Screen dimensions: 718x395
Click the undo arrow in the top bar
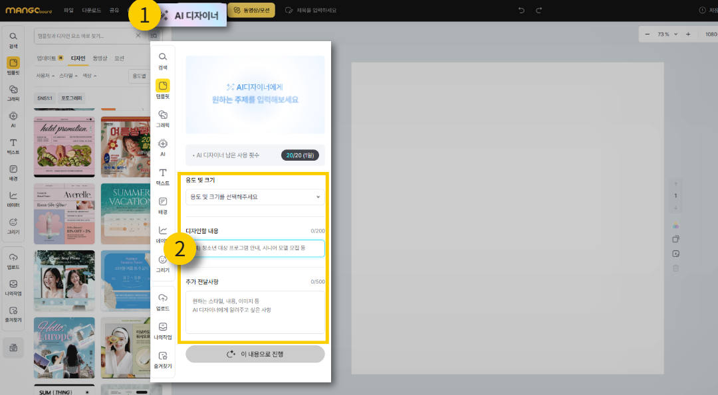pyautogui.click(x=521, y=10)
